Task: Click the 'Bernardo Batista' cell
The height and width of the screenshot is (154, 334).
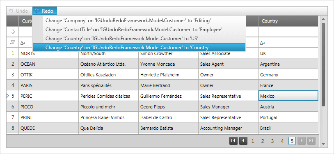Action: (x=169, y=128)
